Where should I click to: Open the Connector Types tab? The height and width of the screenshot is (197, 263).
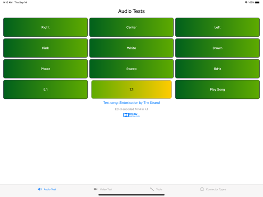coord(213,189)
